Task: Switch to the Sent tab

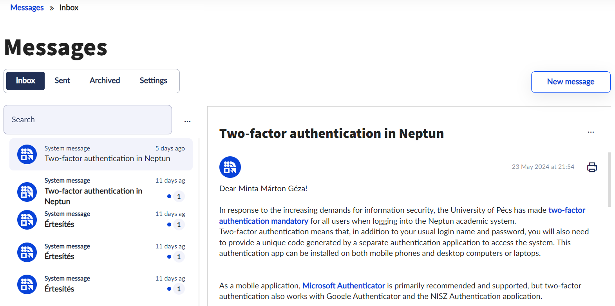Action: (x=62, y=81)
